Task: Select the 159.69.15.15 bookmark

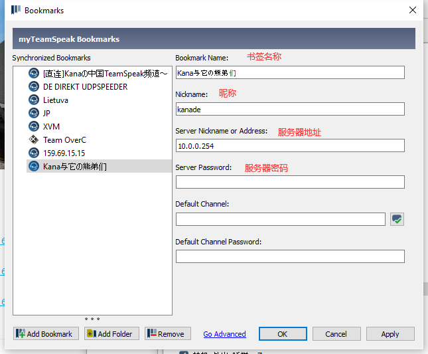Action: pos(99,153)
